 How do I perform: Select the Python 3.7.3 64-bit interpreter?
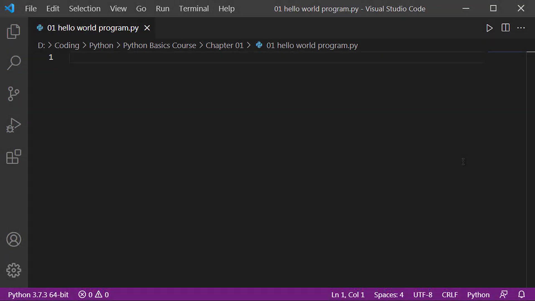pyautogui.click(x=38, y=295)
